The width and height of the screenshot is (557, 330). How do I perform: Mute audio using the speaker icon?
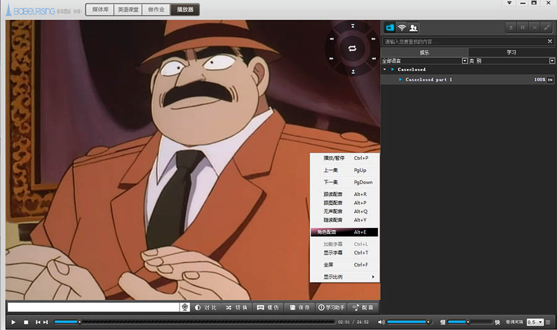pyautogui.click(x=381, y=322)
